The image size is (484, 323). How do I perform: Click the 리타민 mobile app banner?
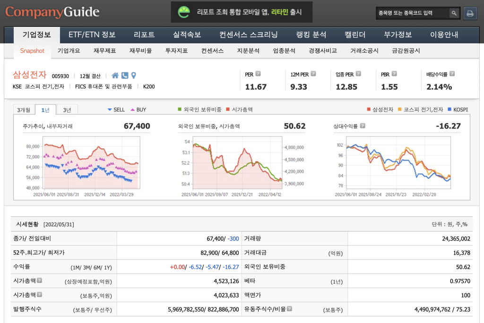pos(242,12)
